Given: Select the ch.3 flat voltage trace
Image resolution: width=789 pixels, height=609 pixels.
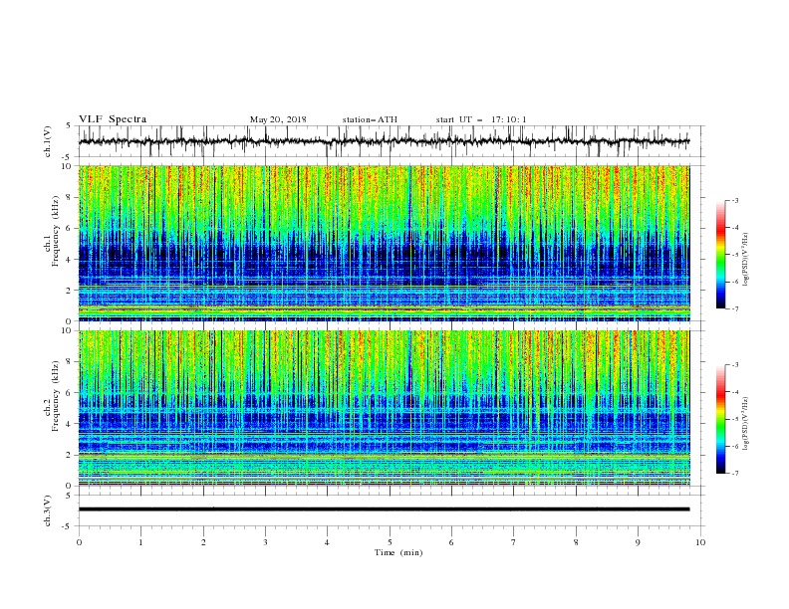Looking at the screenshot, I should coord(384,509).
